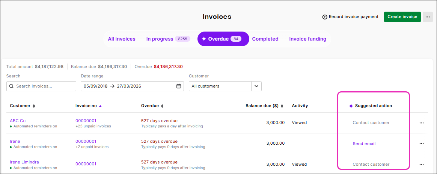
Task: Open Irene Limindra row ellipsis menu
Action: [x=421, y=164]
